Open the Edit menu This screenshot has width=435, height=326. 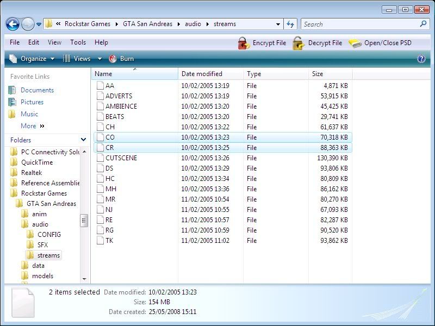(x=34, y=42)
